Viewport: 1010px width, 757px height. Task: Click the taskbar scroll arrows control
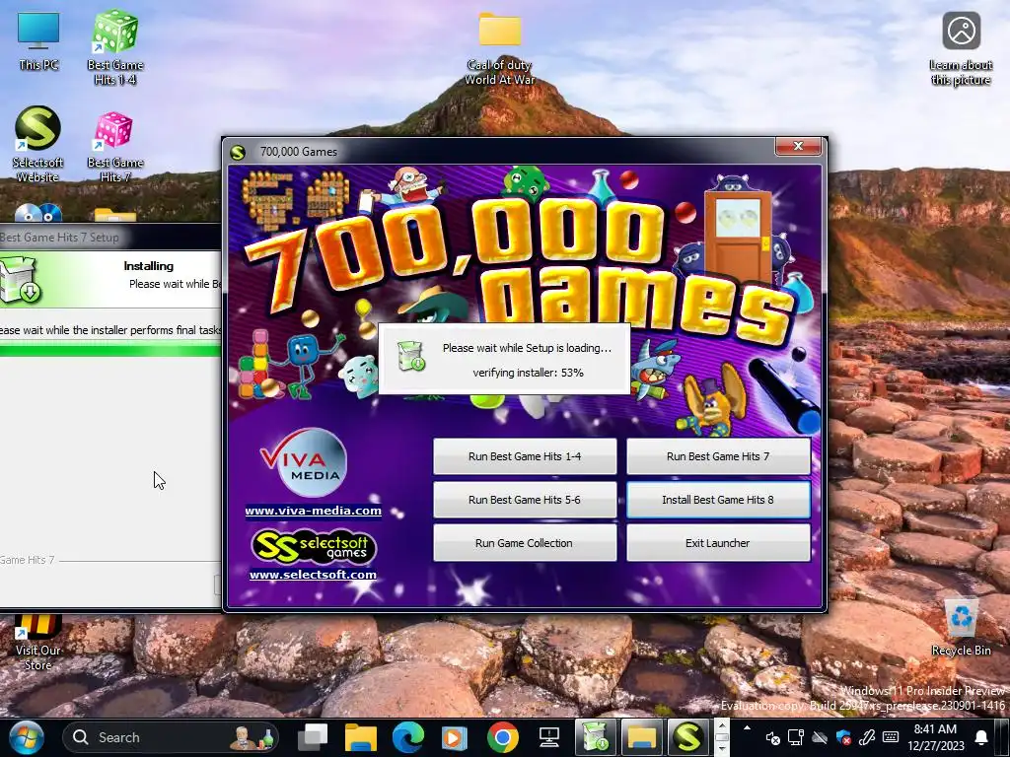click(722, 737)
